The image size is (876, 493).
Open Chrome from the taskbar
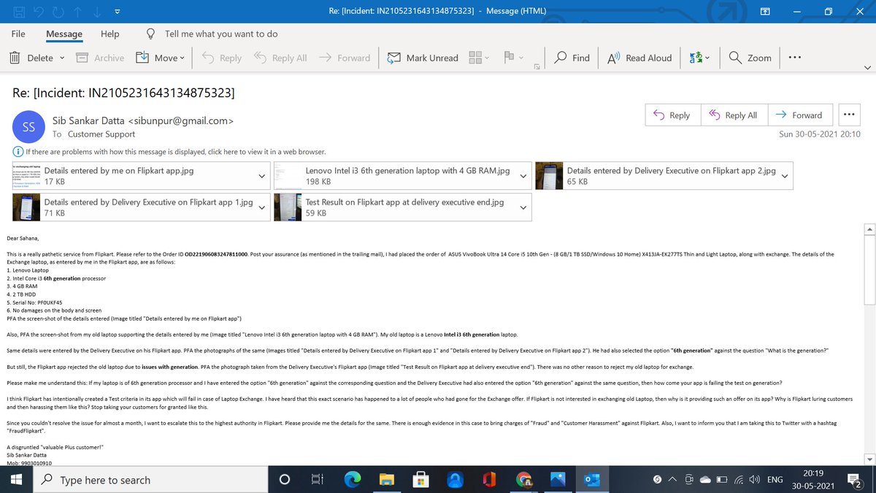tap(523, 479)
